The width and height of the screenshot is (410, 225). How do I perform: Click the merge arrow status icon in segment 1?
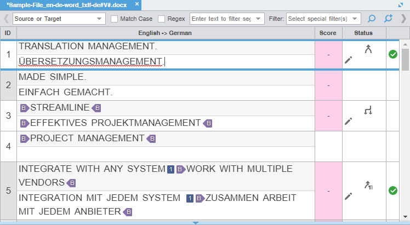click(368, 49)
